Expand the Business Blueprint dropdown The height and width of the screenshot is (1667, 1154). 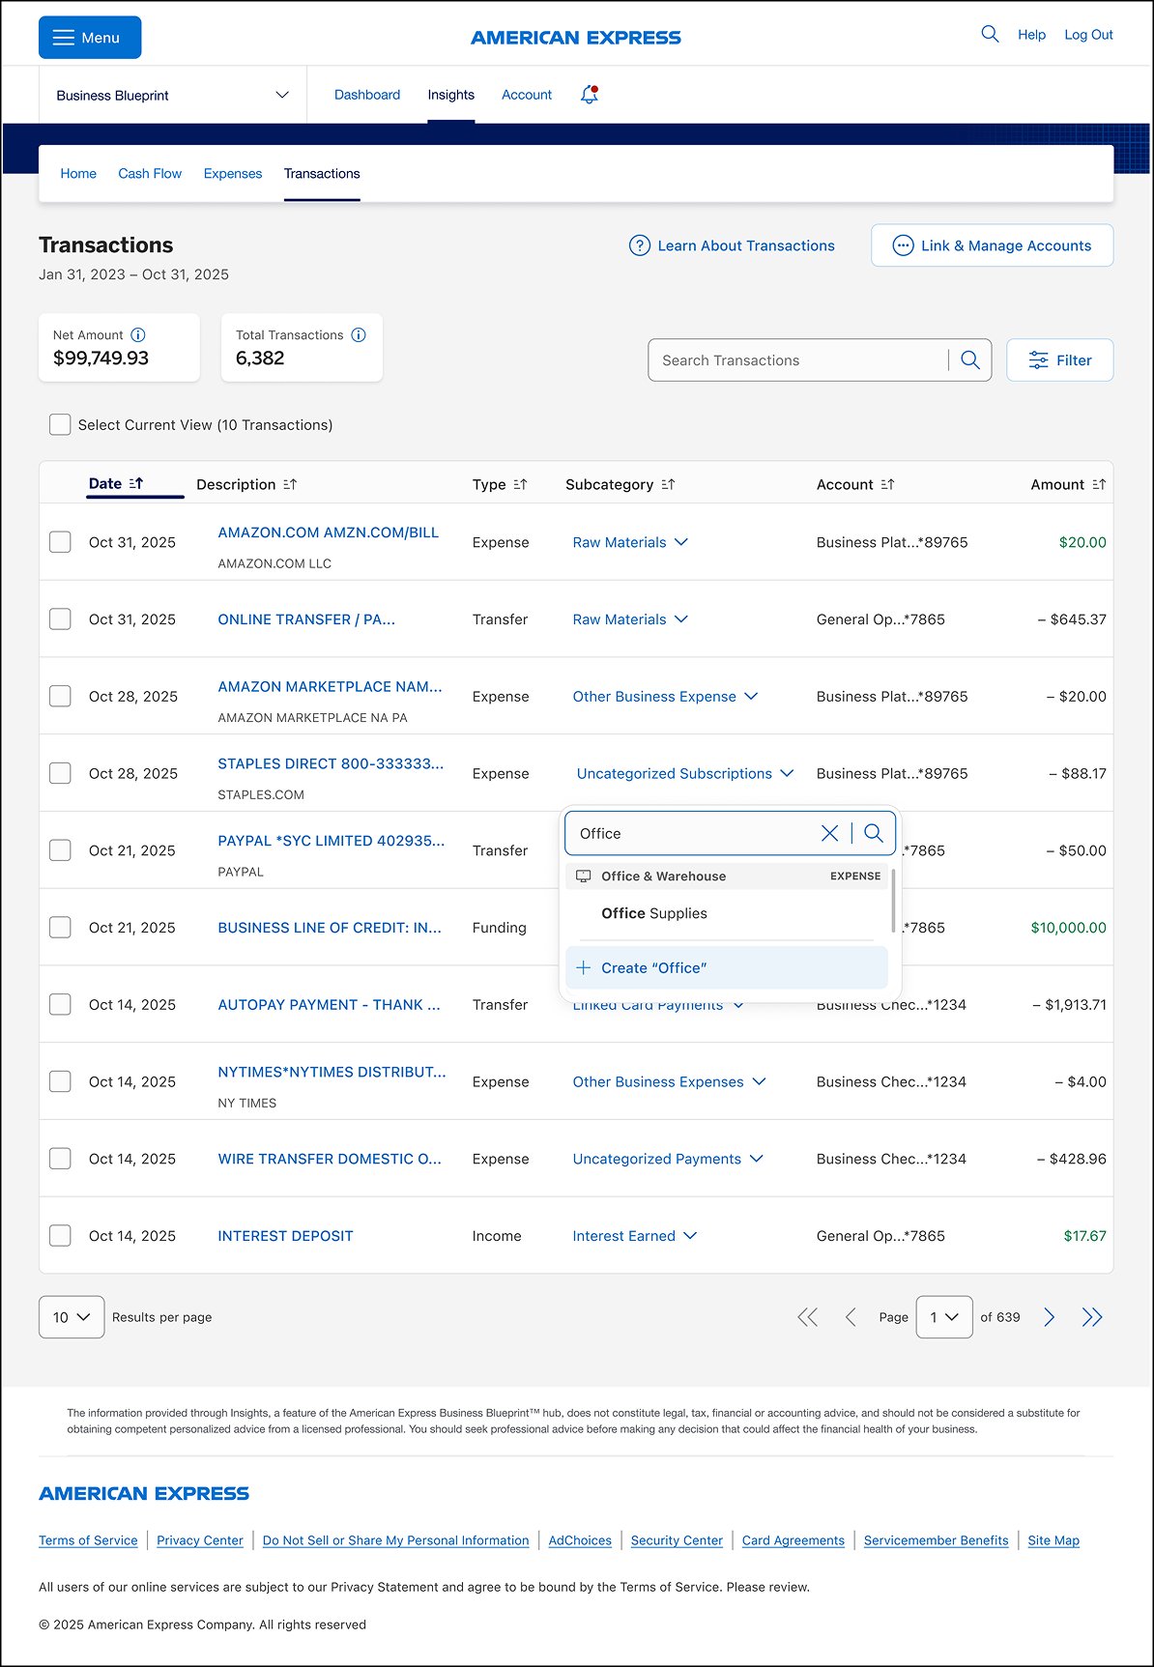click(173, 95)
